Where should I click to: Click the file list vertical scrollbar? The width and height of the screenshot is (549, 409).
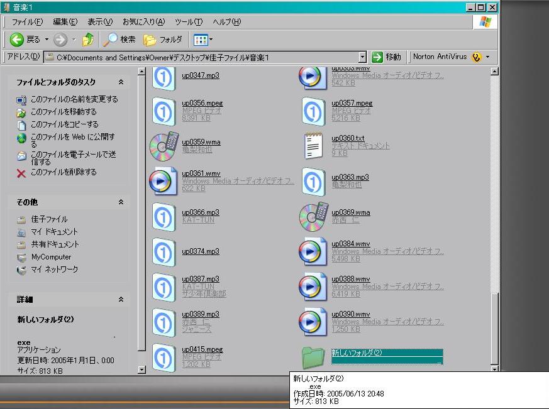click(494, 188)
